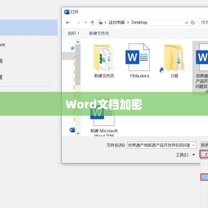
Task: Open the 工具(L) dropdown menu
Action: (x=185, y=155)
